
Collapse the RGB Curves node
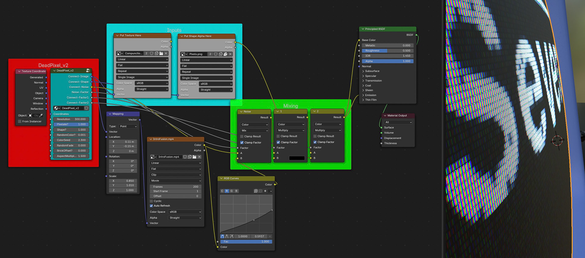[x=221, y=178]
